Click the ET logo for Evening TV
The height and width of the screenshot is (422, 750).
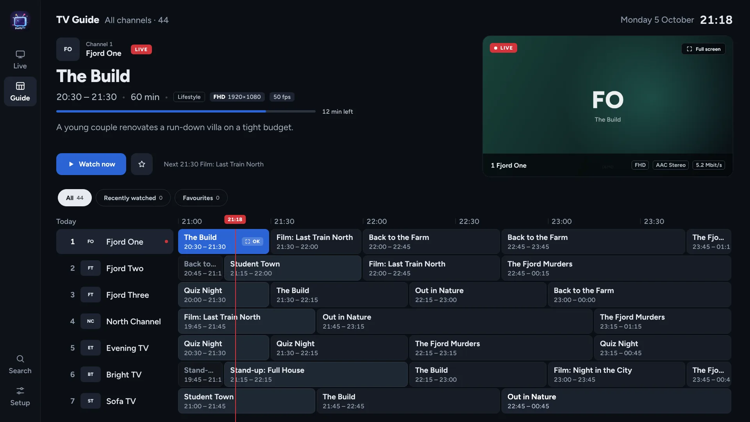pos(91,348)
